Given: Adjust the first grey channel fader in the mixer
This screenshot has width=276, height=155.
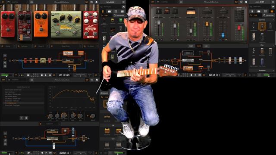Looking at the screenshot, I should pos(159,23).
